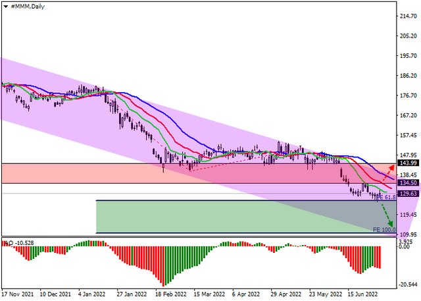Click the 17 Nov 2021 date label
Viewport: 421px width, 301px height.
click(x=18, y=294)
